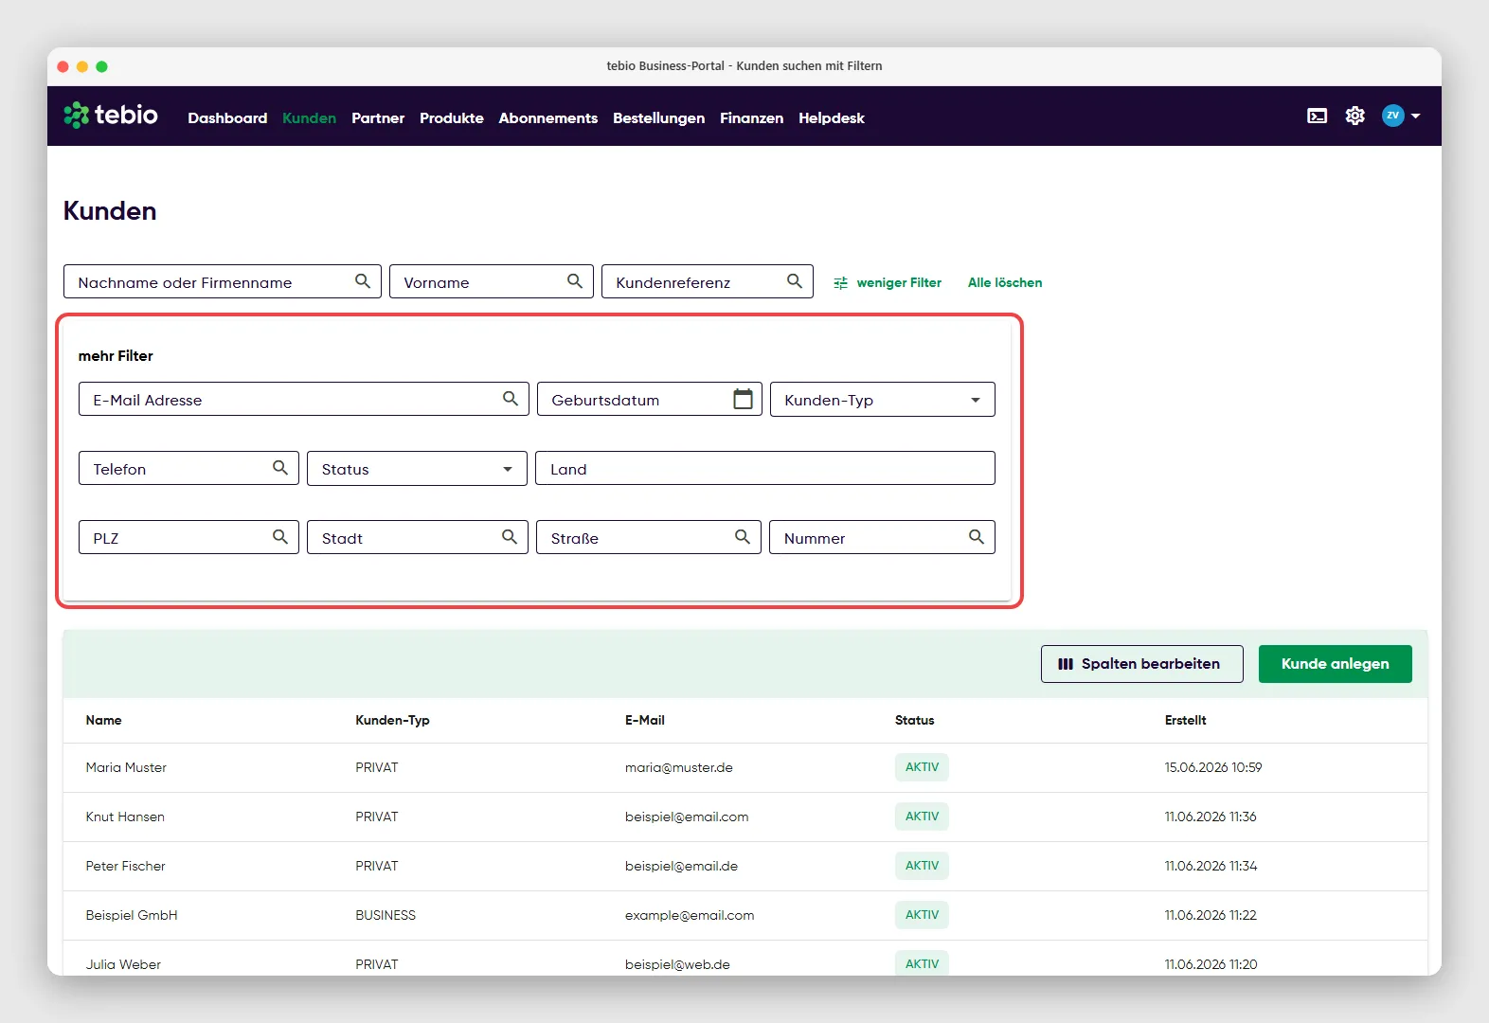Click the calendar icon in Geburtsdatum field

(744, 399)
